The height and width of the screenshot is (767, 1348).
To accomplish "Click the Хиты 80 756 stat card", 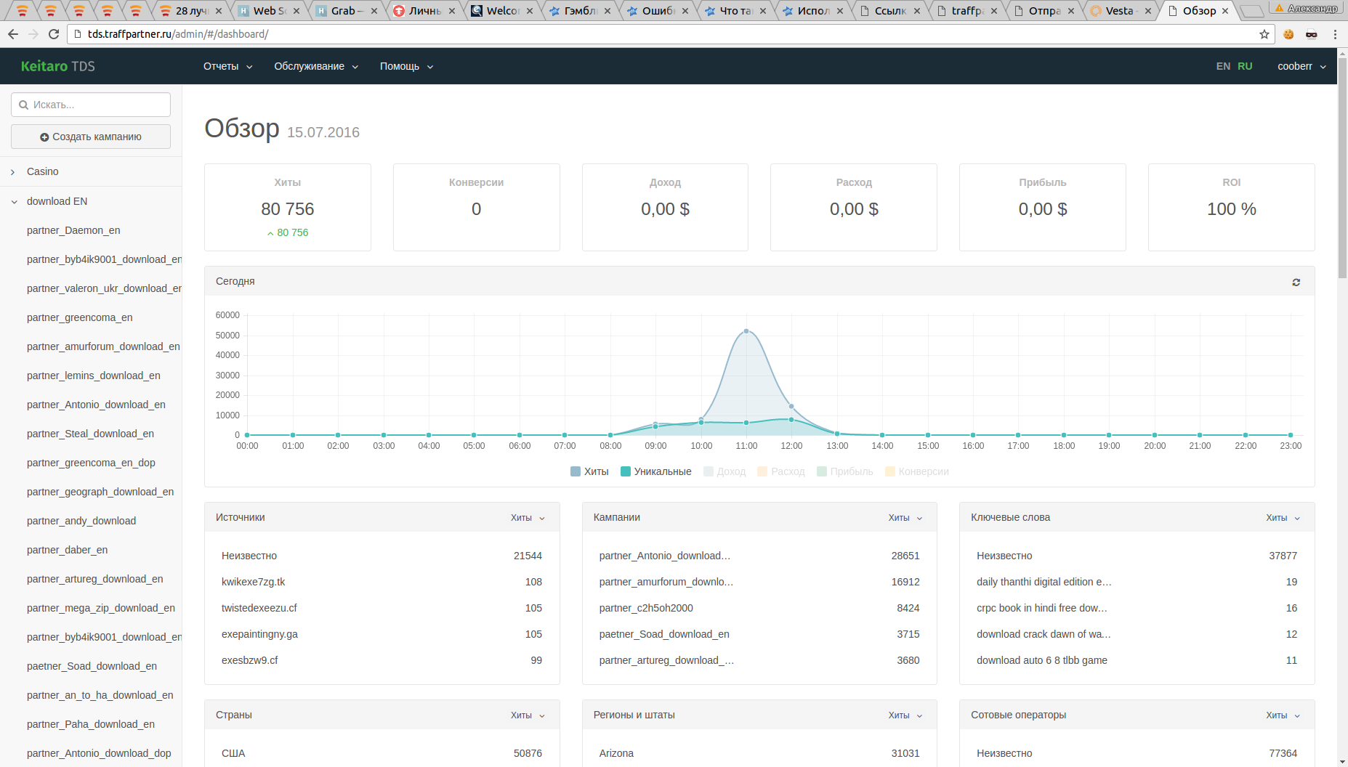I will pos(288,207).
